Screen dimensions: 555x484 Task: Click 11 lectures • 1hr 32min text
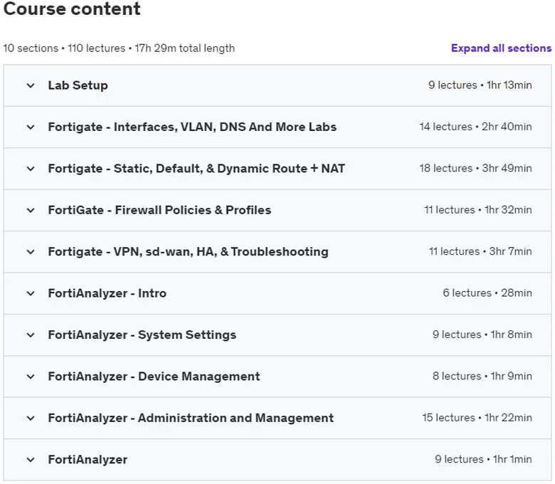click(x=478, y=210)
